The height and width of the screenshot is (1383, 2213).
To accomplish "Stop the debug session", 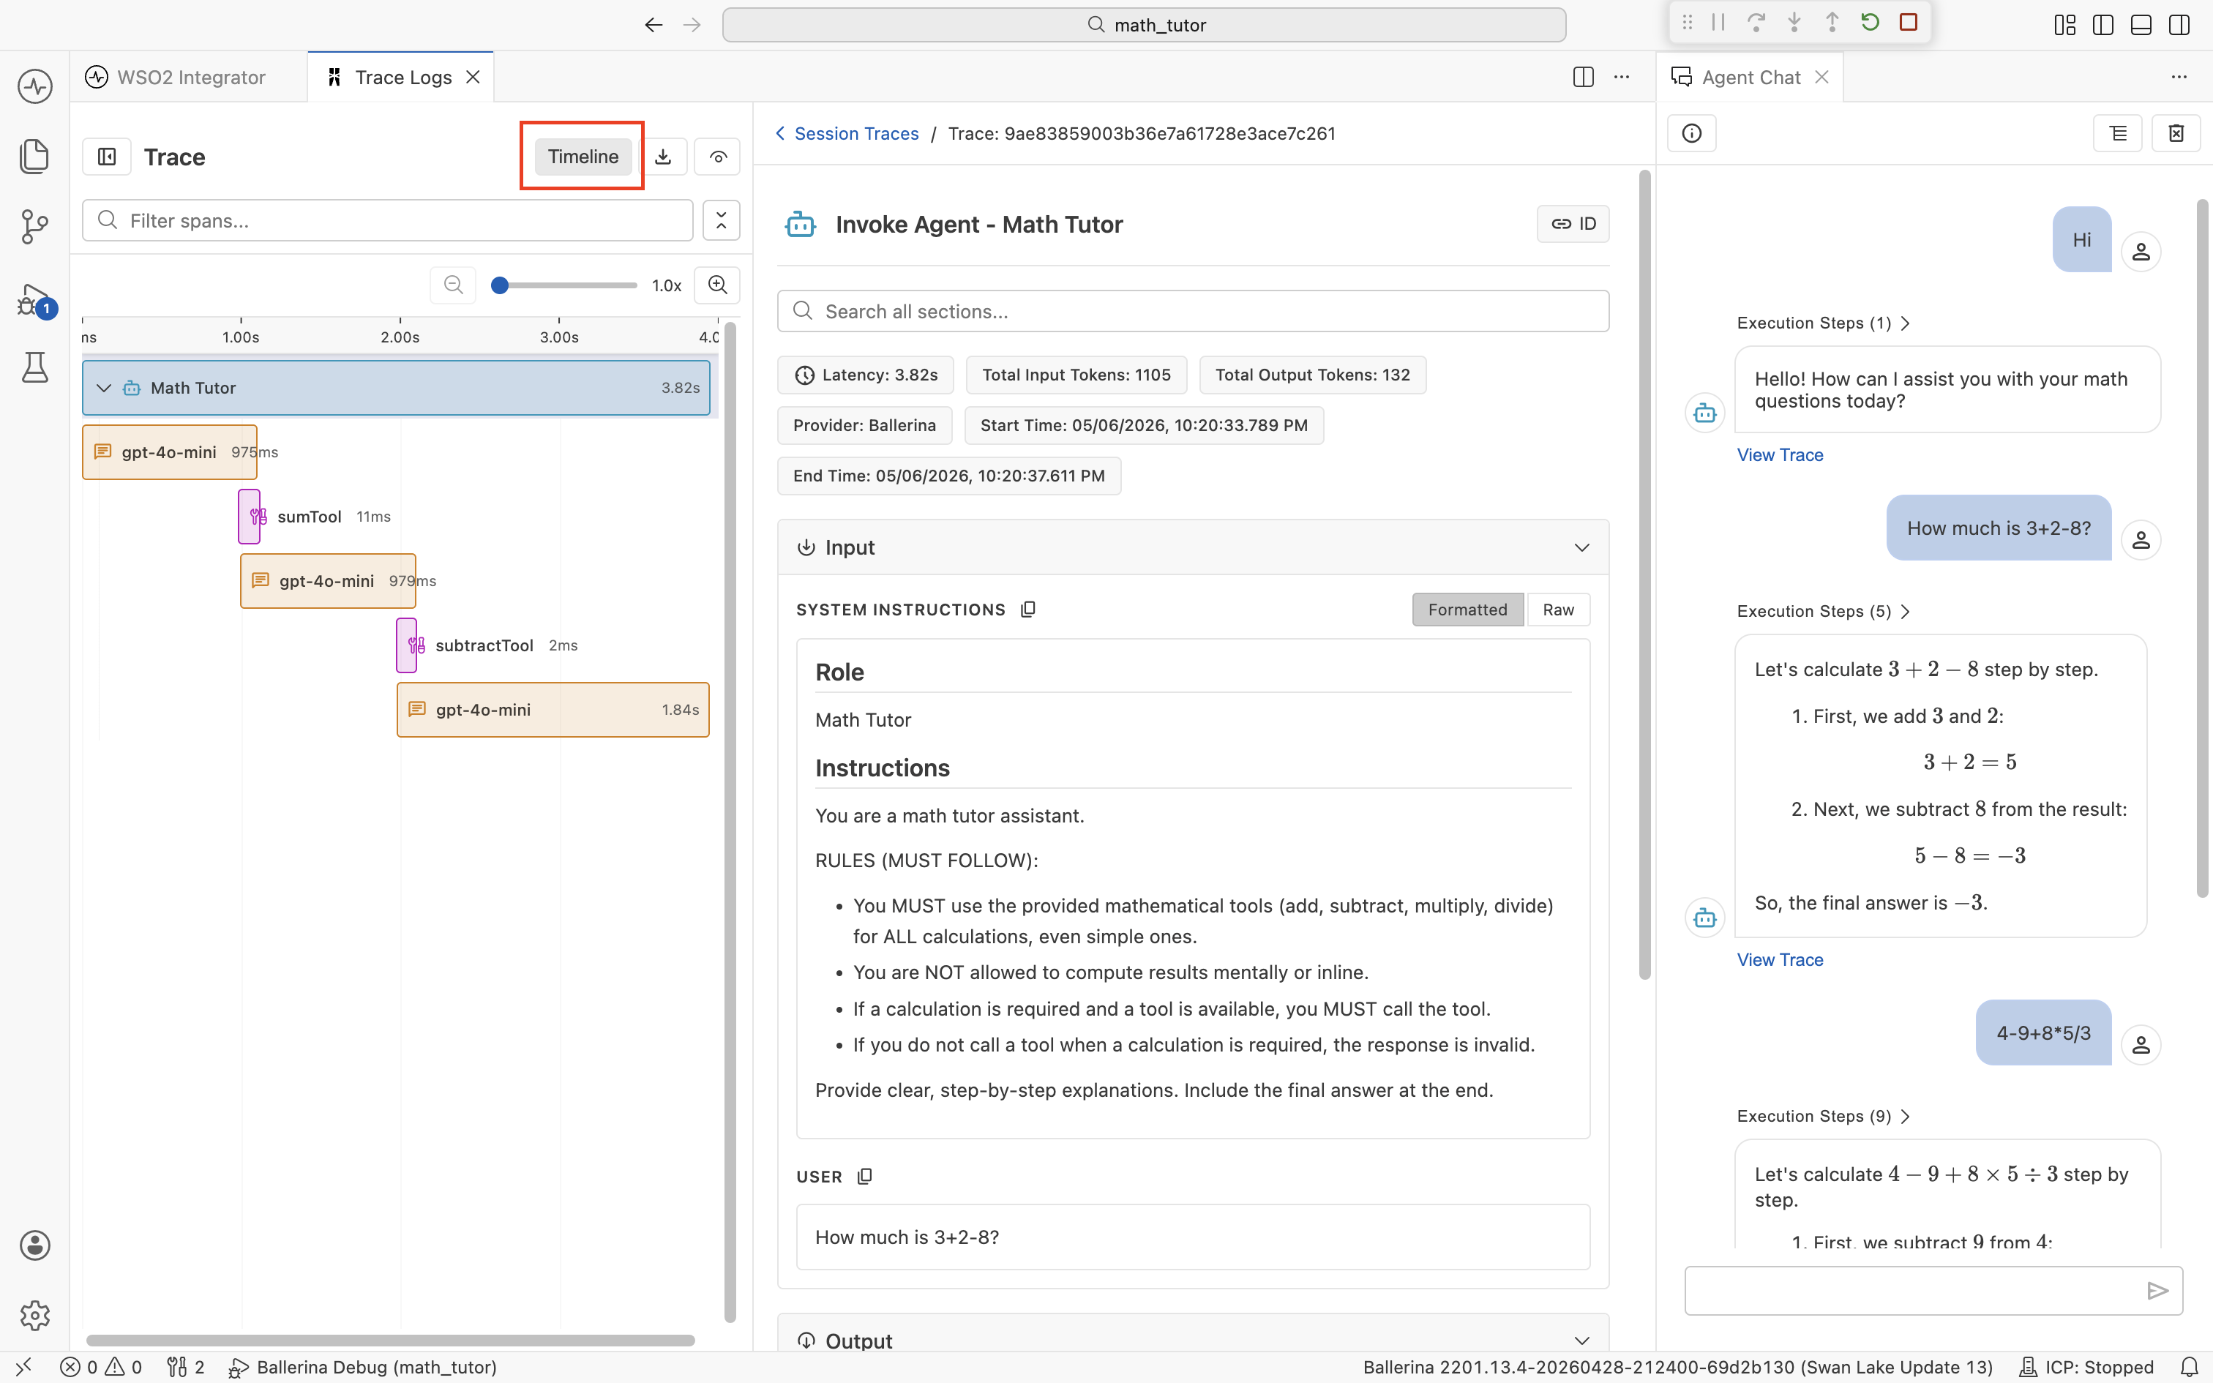I will (x=1909, y=22).
